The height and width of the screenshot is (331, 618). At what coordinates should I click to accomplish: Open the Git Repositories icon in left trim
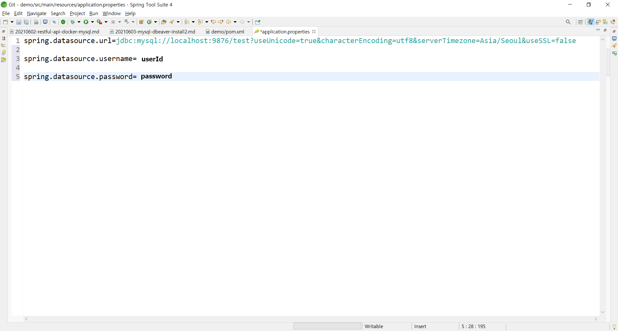pos(4,60)
